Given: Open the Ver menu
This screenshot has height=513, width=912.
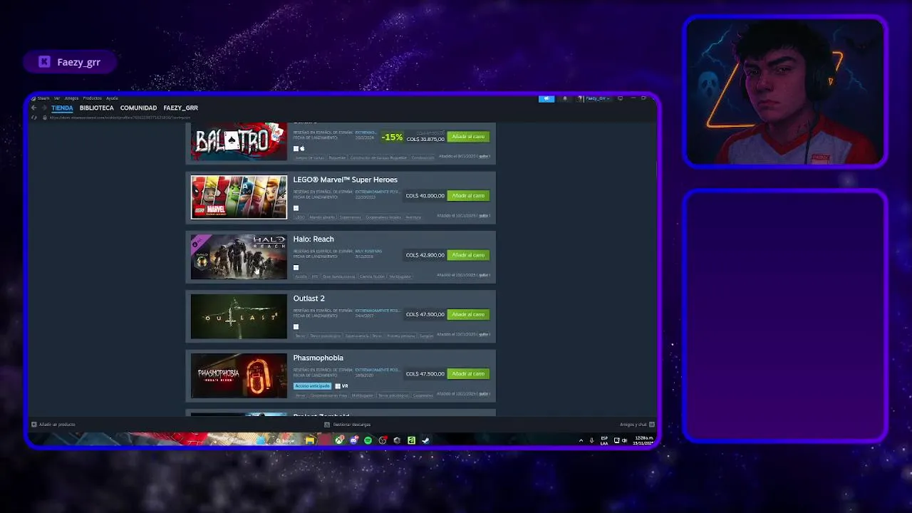Looking at the screenshot, I should click(57, 98).
